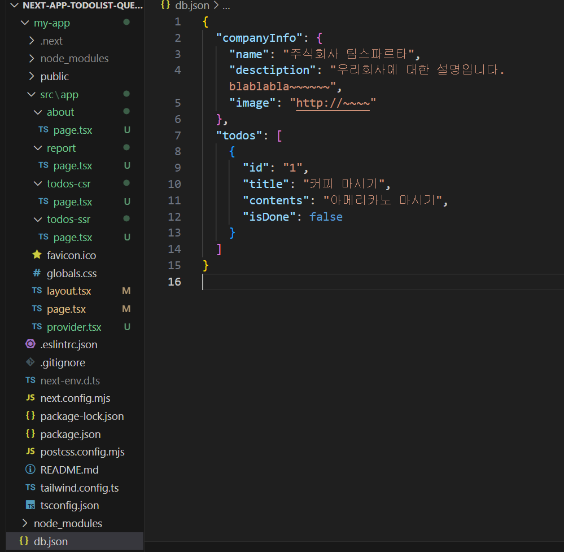
Task: Click the next.config.mjs JS icon
Action: click(30, 398)
